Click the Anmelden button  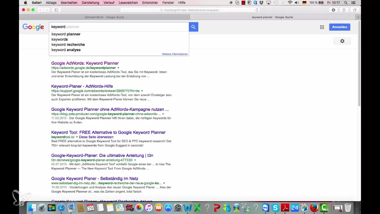[340, 27]
